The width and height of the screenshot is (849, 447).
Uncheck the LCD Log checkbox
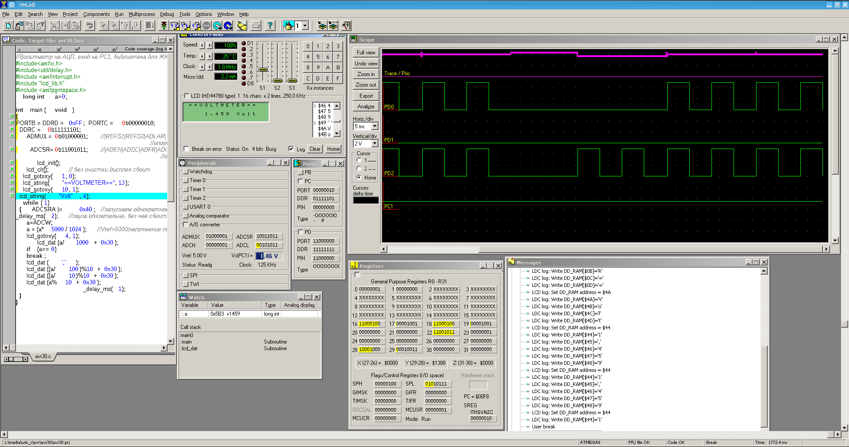tap(291, 149)
